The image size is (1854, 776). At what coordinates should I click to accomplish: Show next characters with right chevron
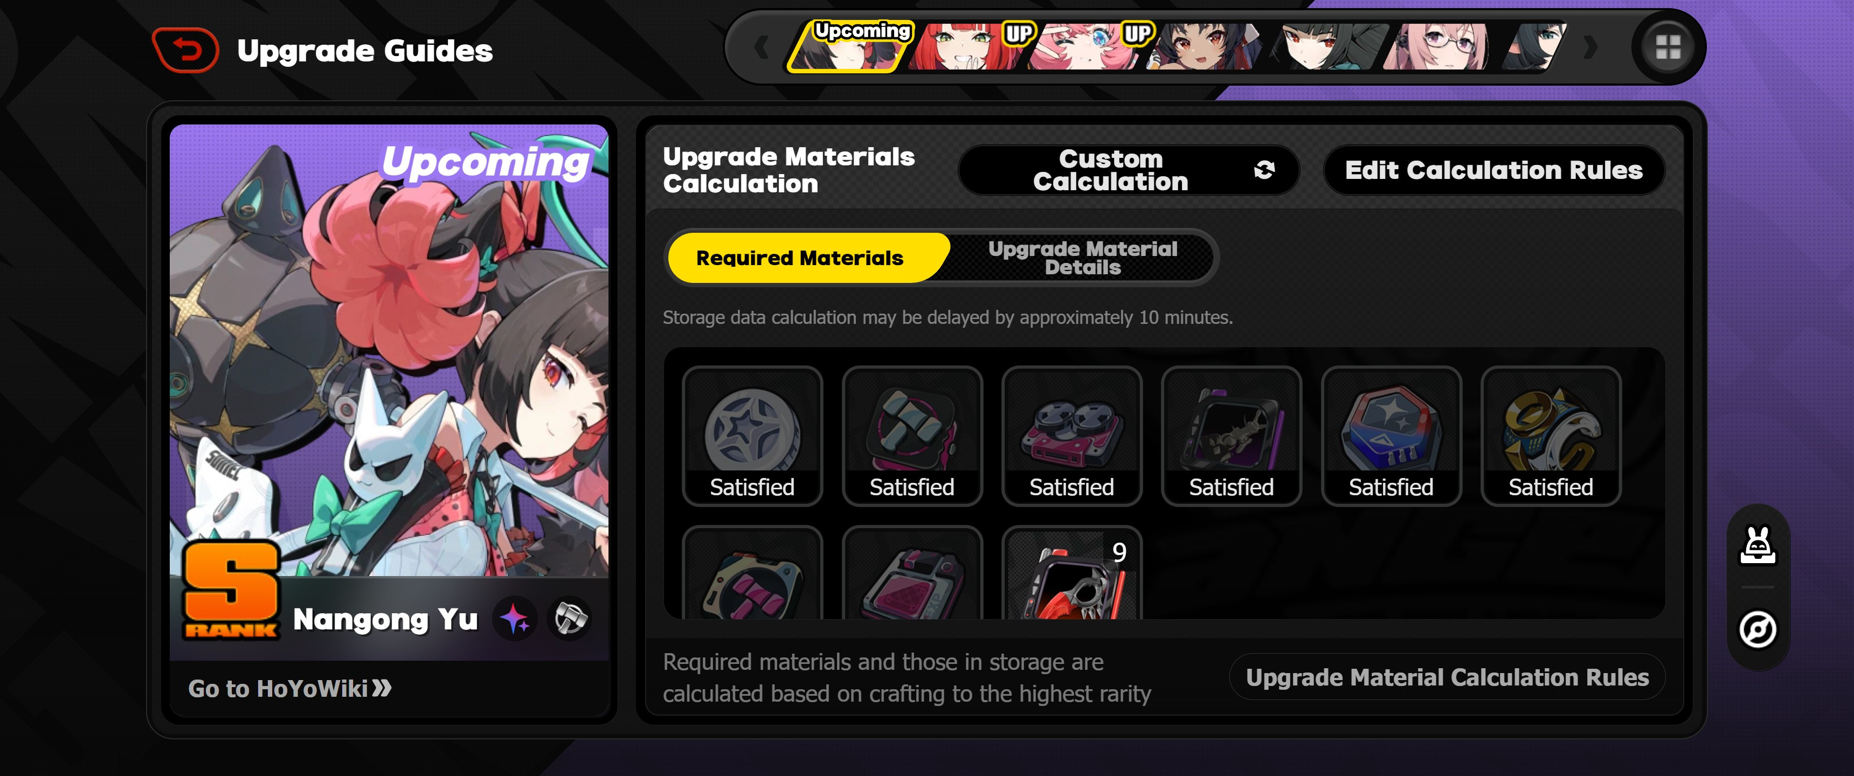pyautogui.click(x=1590, y=47)
